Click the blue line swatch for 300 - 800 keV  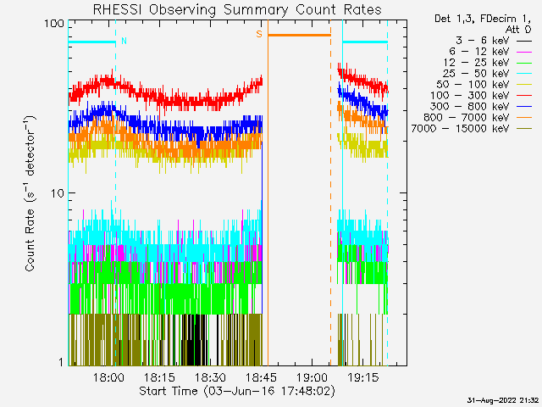coord(524,108)
